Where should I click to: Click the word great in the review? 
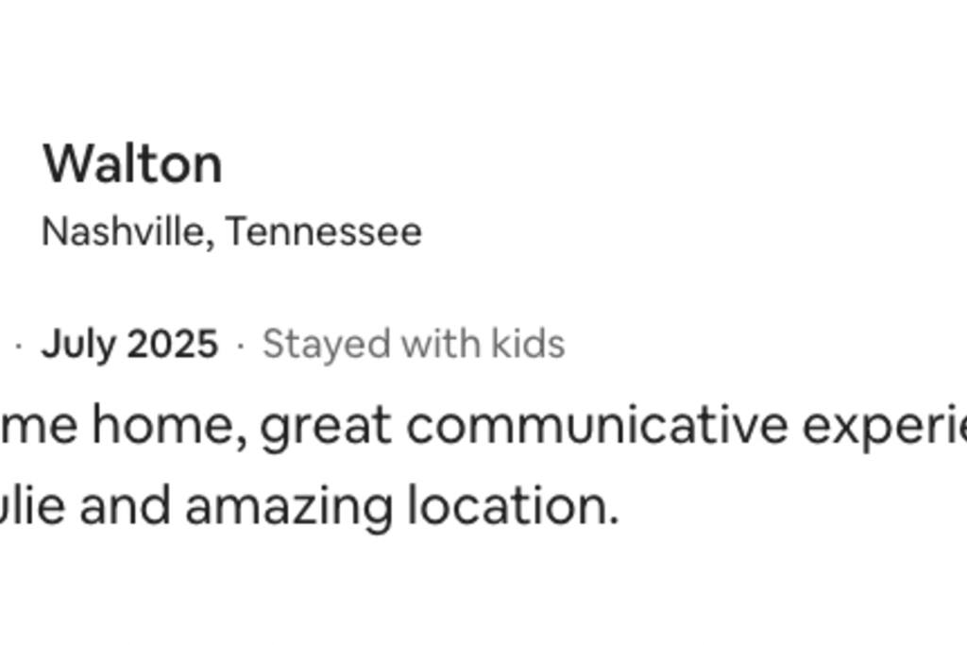[324, 428]
